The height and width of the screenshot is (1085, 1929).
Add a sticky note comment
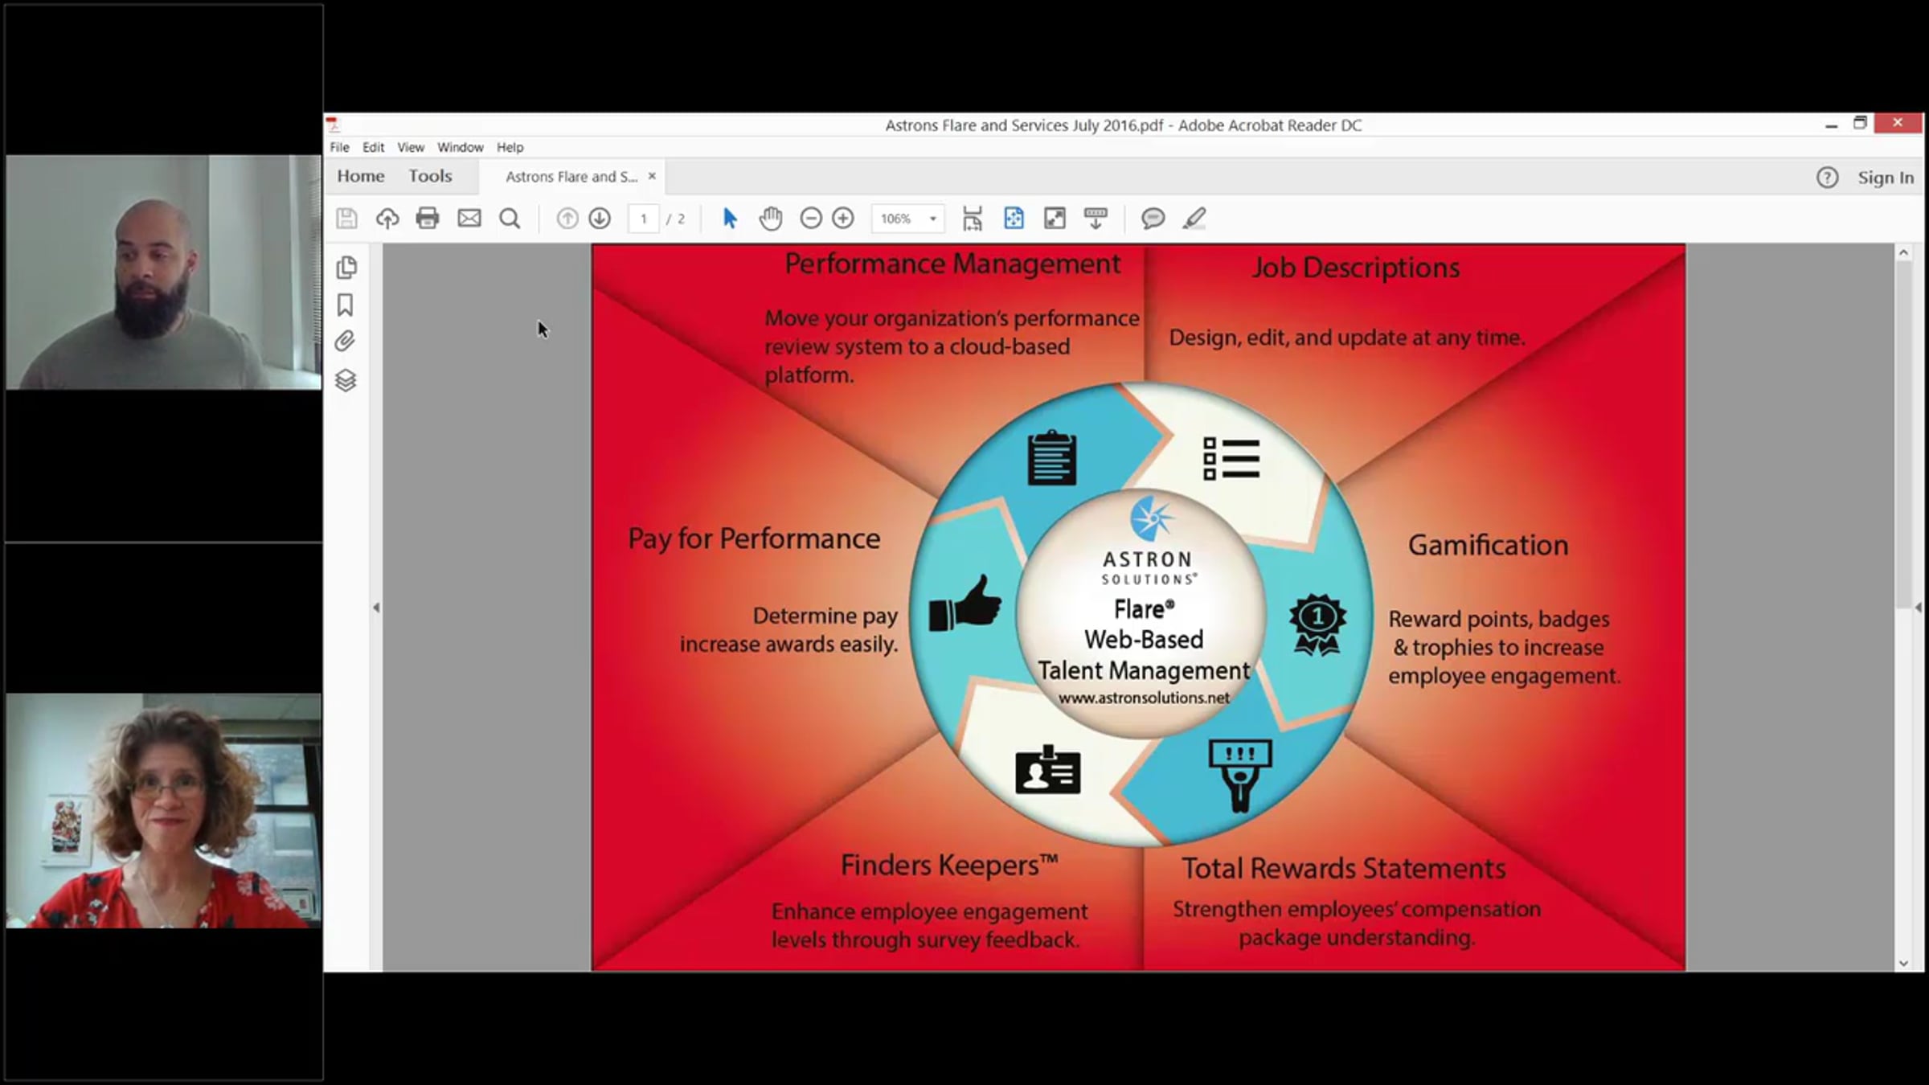point(1153,219)
